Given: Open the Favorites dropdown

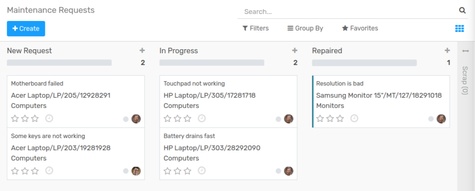Looking at the screenshot, I should coord(360,28).
